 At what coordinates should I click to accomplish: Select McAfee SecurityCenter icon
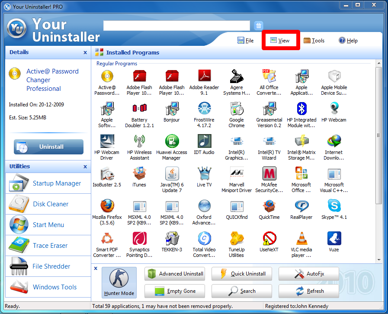269,173
